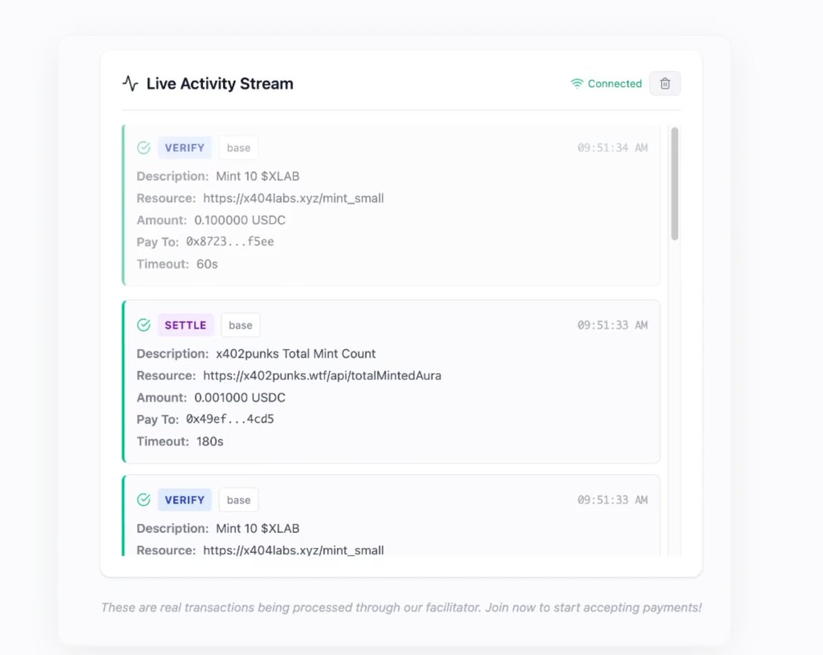823x655 pixels.
Task: Toggle the green status bar on the SETTLE card
Action: point(124,380)
